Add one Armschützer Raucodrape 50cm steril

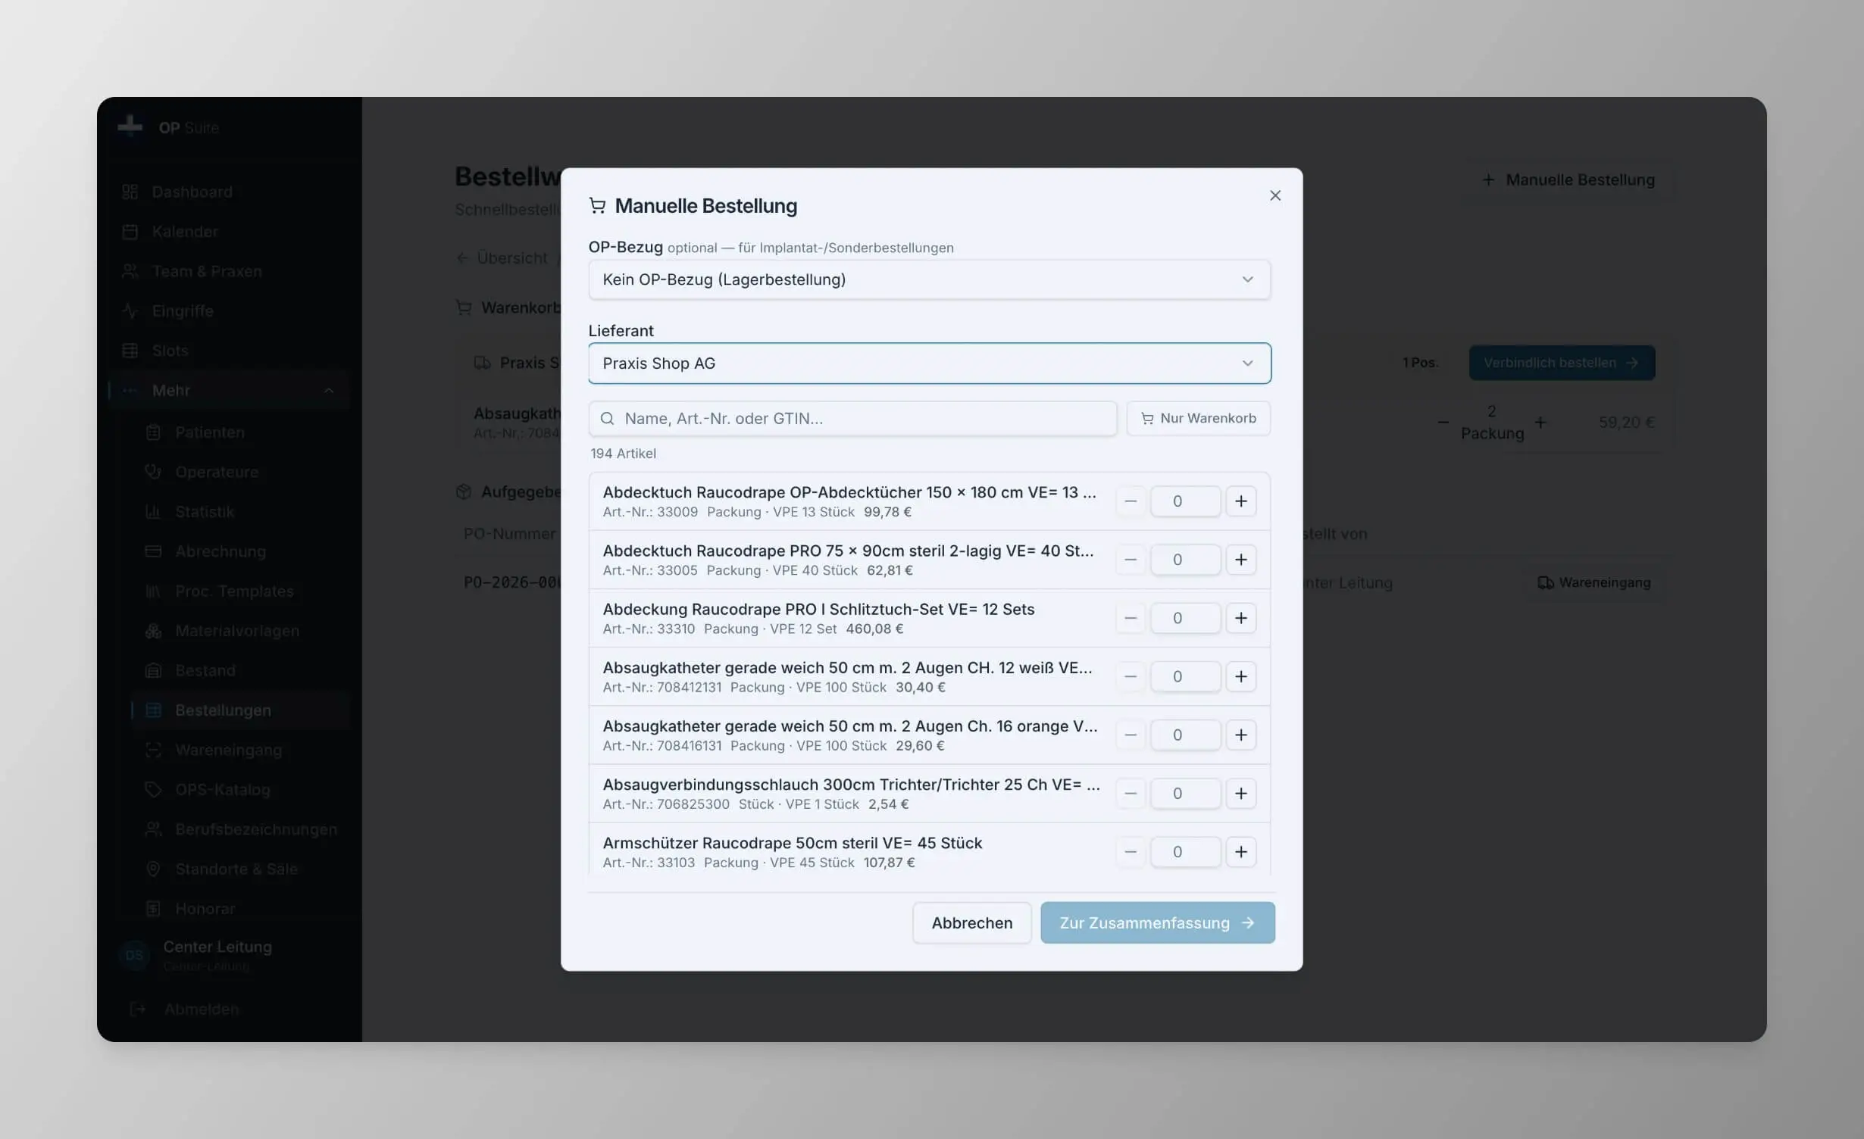click(1240, 852)
